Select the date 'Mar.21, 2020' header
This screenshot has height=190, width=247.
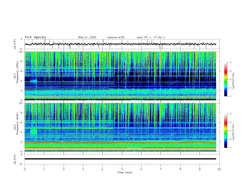click(87, 37)
